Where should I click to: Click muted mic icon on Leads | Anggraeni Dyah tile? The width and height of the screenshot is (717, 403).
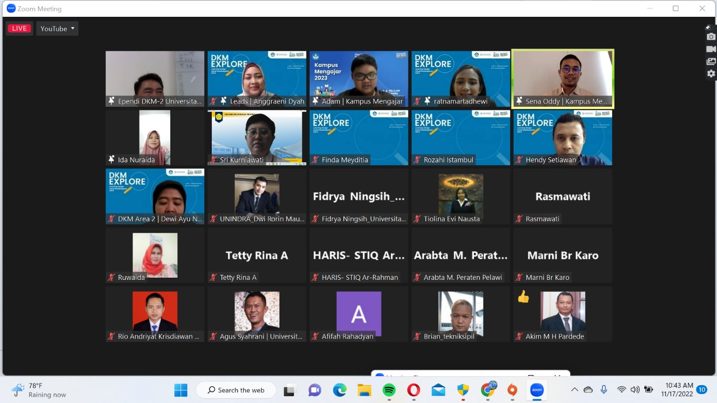[x=213, y=101]
